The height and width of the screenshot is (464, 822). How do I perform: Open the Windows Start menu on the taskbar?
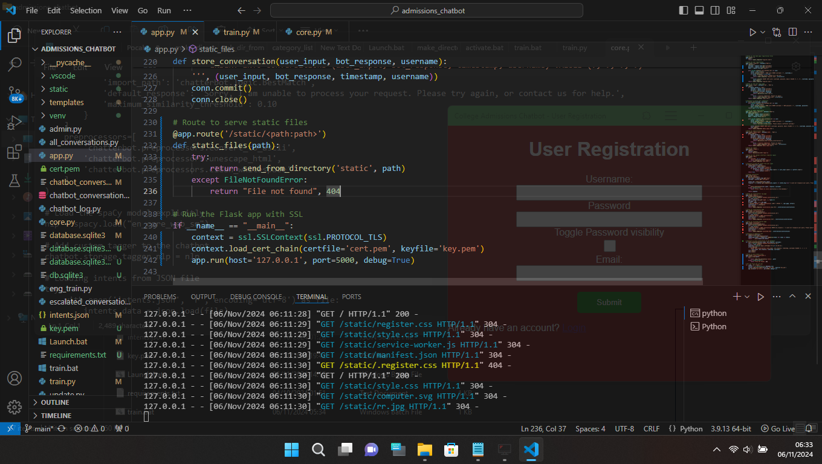click(291, 449)
